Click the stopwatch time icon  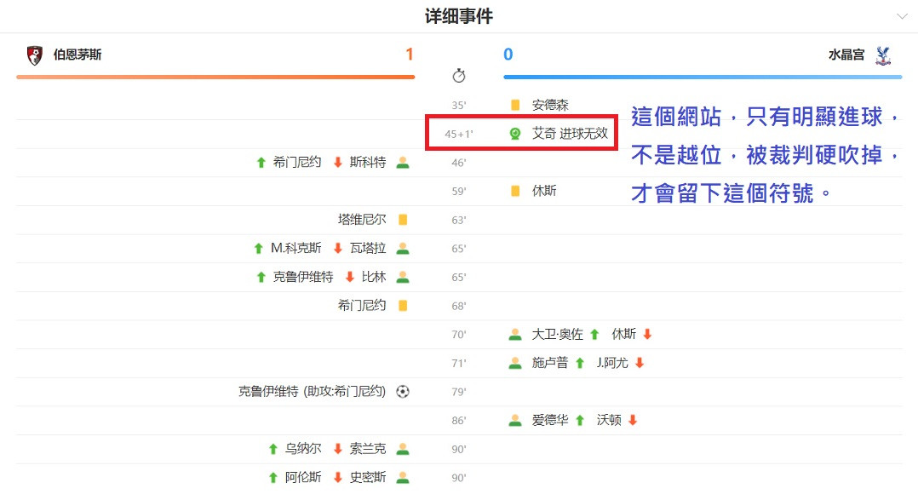click(x=459, y=76)
